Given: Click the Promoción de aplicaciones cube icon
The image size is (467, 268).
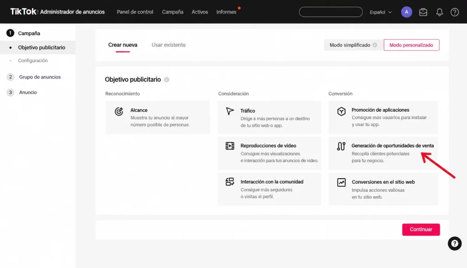Looking at the screenshot, I should (341, 111).
